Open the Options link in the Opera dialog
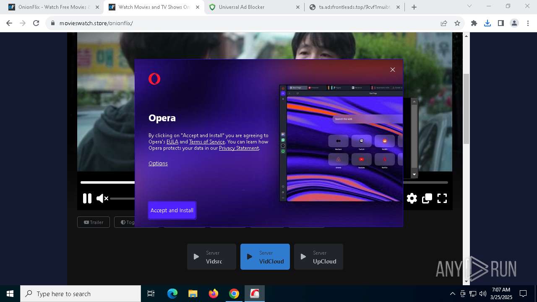The height and width of the screenshot is (302, 537). click(158, 164)
